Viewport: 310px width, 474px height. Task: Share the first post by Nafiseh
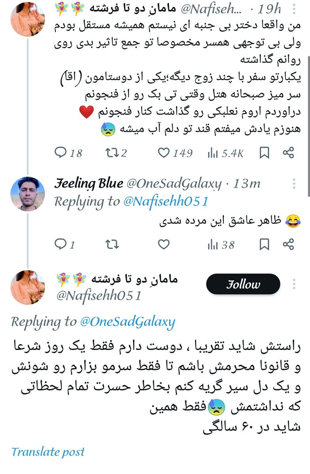pyautogui.click(x=289, y=153)
